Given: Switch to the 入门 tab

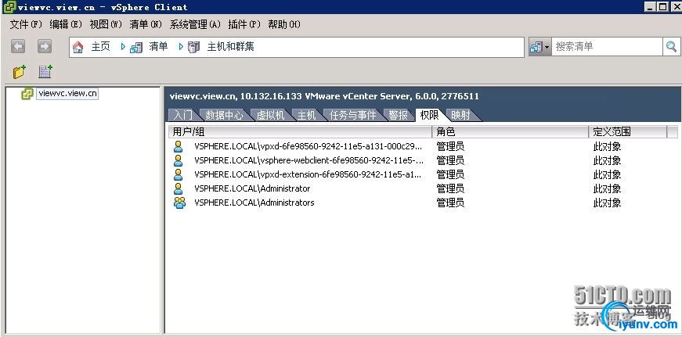Looking at the screenshot, I should [x=183, y=115].
